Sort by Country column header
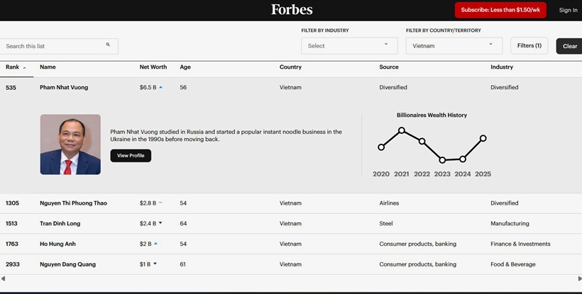 [290, 67]
